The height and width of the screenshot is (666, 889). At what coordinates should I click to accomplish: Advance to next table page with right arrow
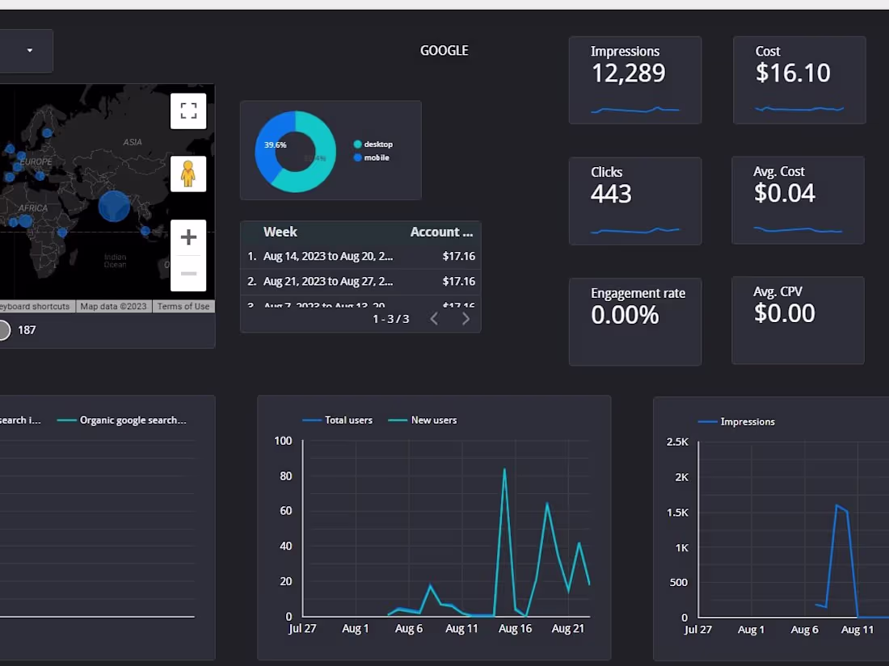[466, 319]
